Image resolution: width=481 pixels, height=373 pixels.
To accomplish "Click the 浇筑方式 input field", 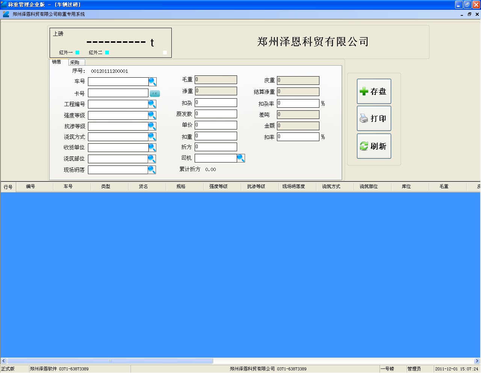I will (118, 137).
